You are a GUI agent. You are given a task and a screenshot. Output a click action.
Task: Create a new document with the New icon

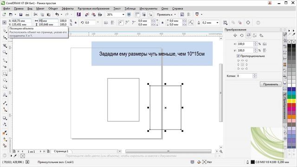click(x=4, y=14)
